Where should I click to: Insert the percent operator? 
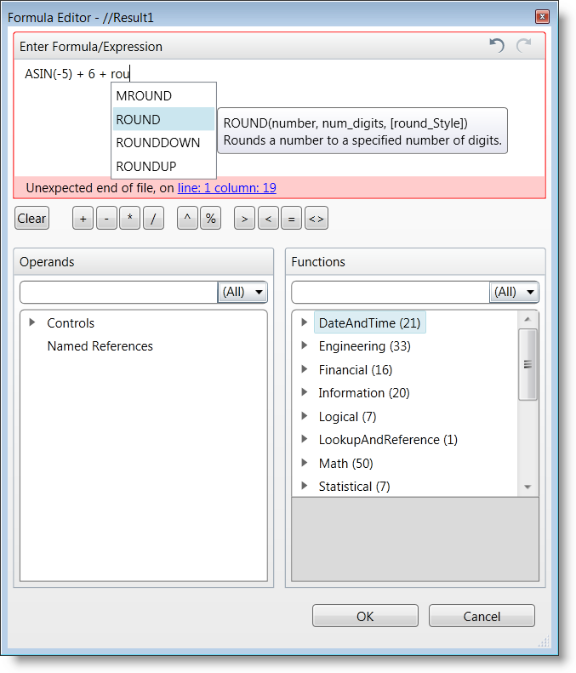[x=210, y=219]
